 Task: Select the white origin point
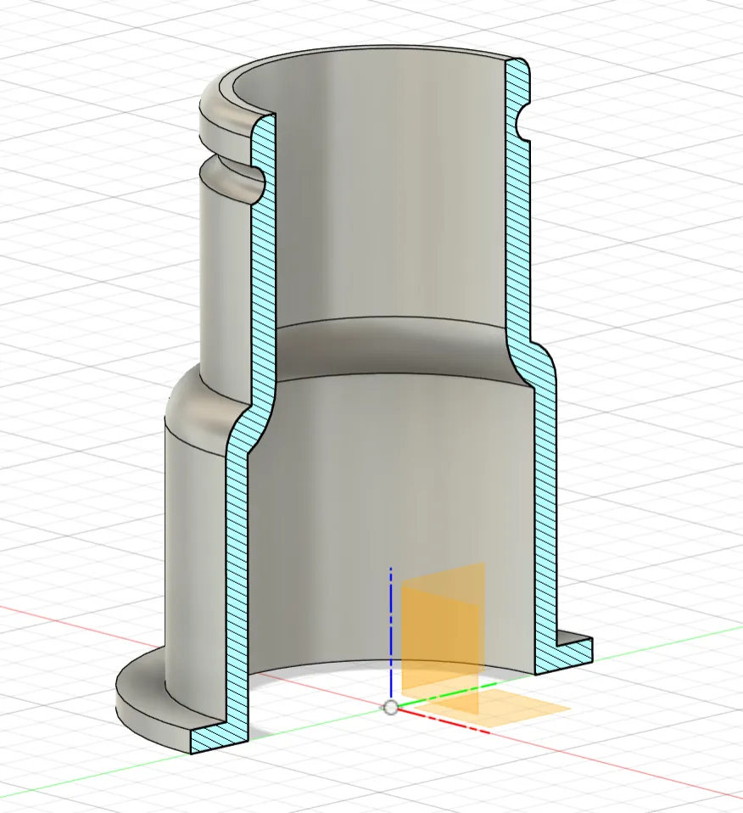click(x=391, y=707)
